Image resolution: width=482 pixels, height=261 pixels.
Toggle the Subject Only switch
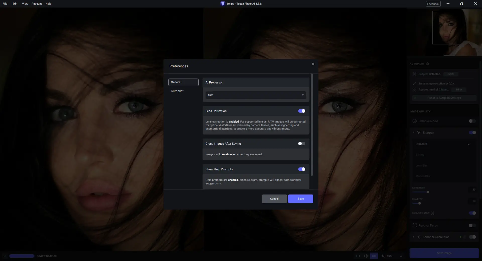coord(472,213)
